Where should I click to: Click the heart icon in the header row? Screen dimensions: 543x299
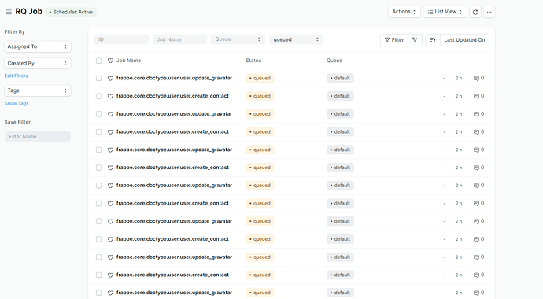pos(110,61)
